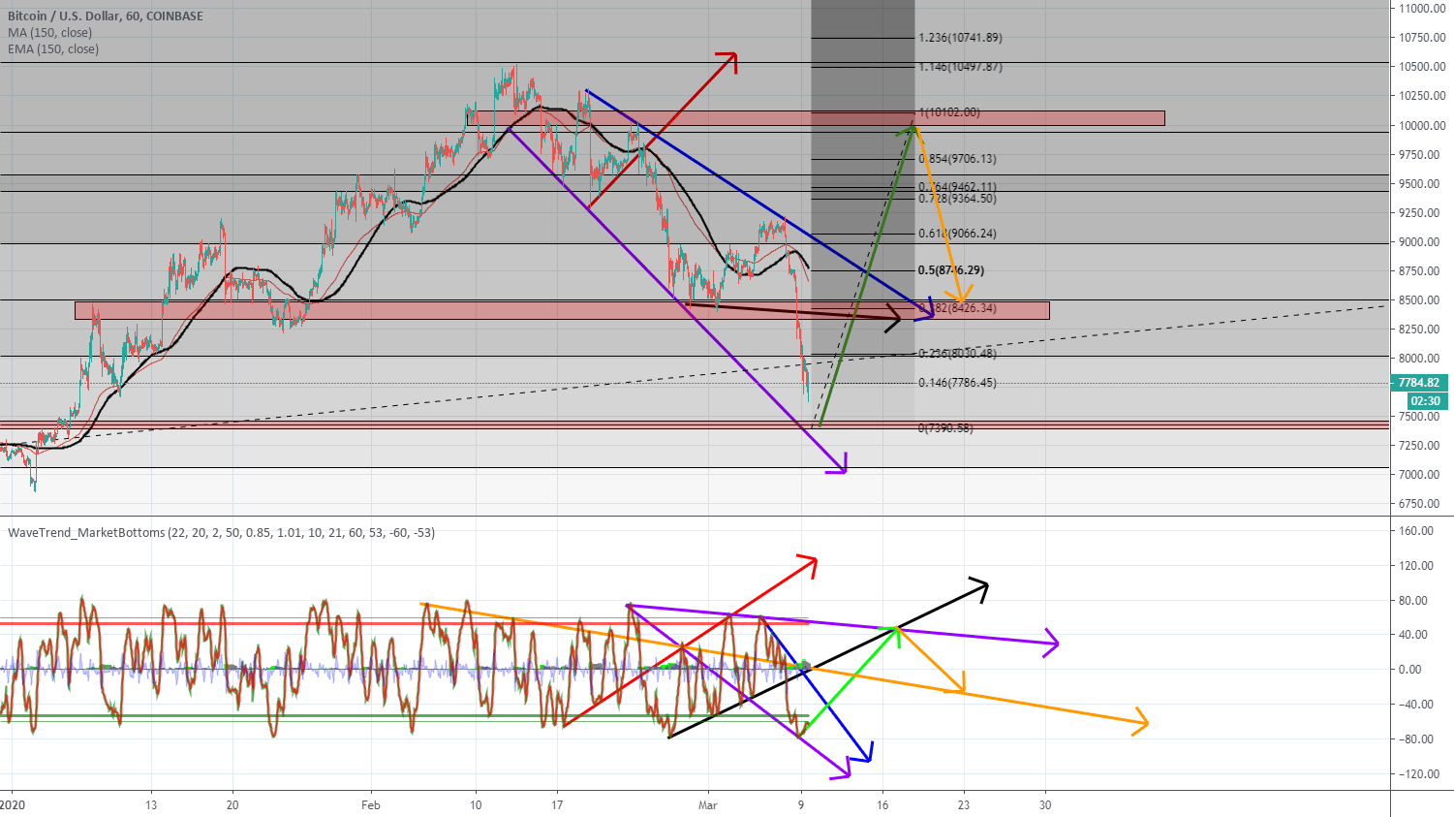The image size is (1454, 817).
Task: Click 10000.00 on the price axis
Action: (x=1422, y=125)
